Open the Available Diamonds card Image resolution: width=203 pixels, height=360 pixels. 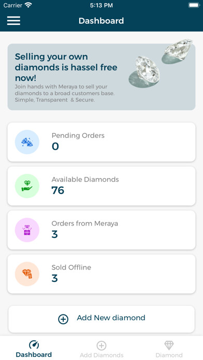coord(102,186)
